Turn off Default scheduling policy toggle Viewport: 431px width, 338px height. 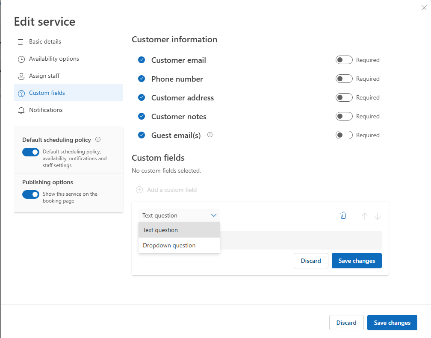click(x=31, y=152)
